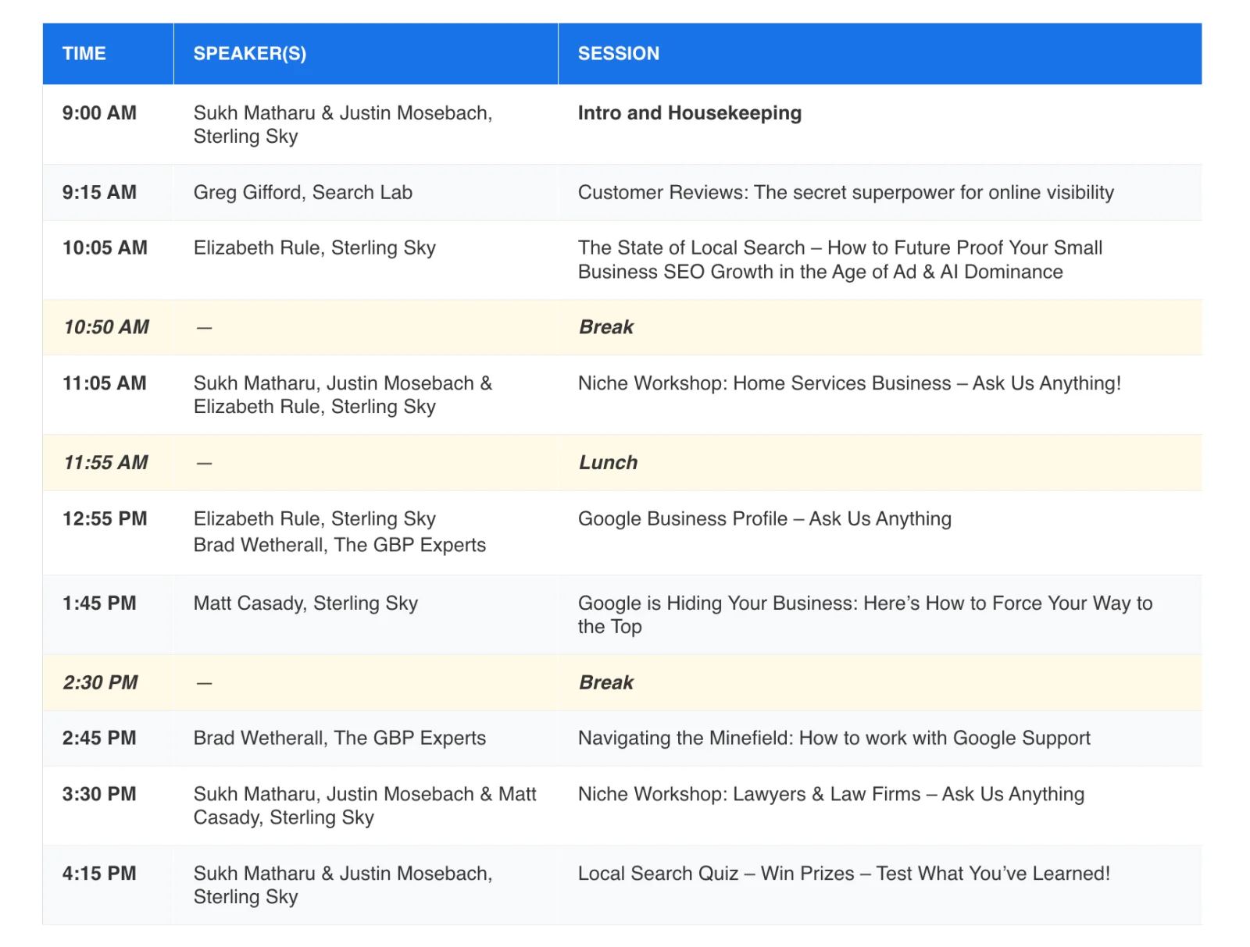Click the TIME column header

click(x=84, y=54)
